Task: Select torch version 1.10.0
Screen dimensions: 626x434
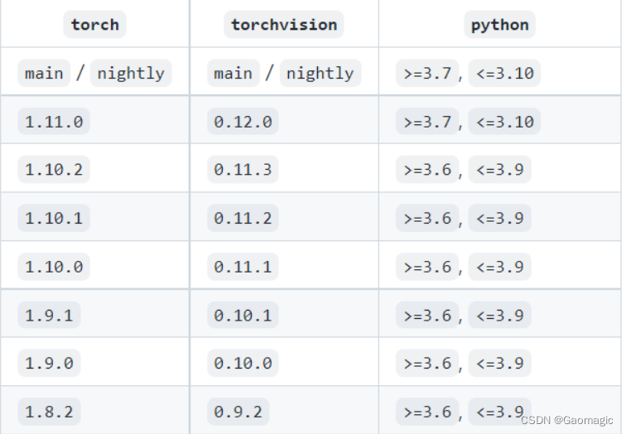Action: click(54, 267)
